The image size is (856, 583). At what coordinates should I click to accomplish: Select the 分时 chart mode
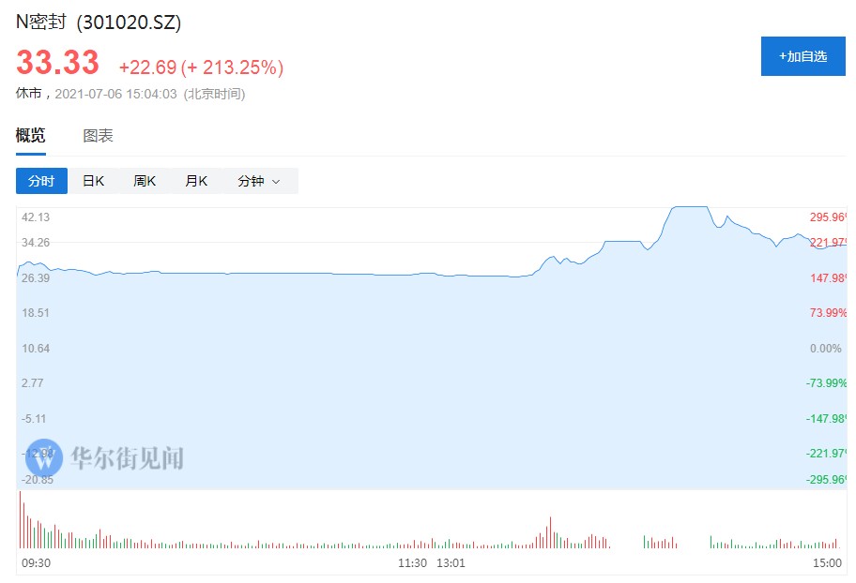click(x=41, y=181)
